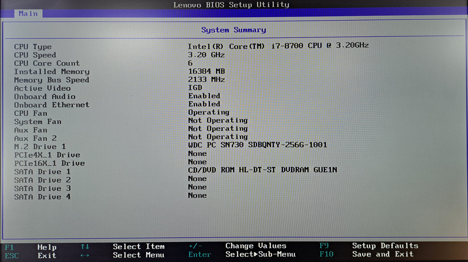The width and height of the screenshot is (468, 262).
Task: Click the PCIe16X_1 Drive label
Action: (x=49, y=163)
